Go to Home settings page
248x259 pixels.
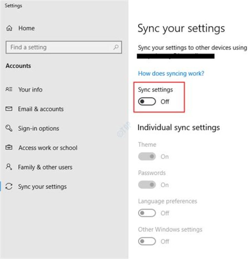pyautogui.click(x=27, y=28)
